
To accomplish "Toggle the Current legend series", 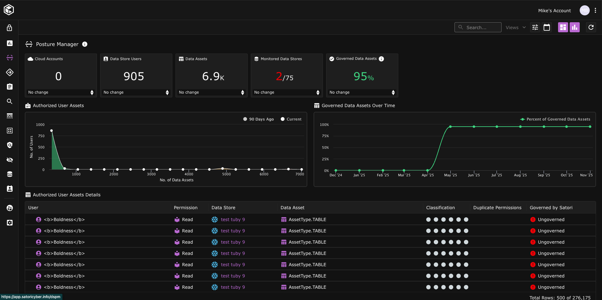I will coord(291,119).
